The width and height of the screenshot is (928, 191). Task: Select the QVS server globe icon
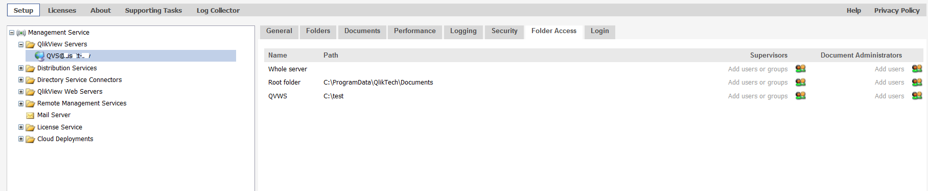39,56
